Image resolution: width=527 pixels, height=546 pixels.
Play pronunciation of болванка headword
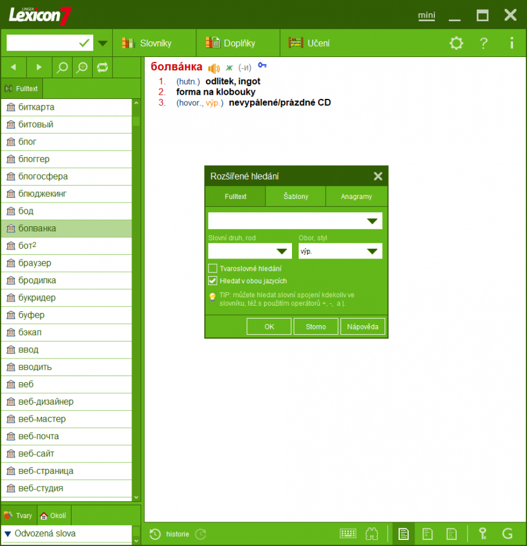pos(213,68)
